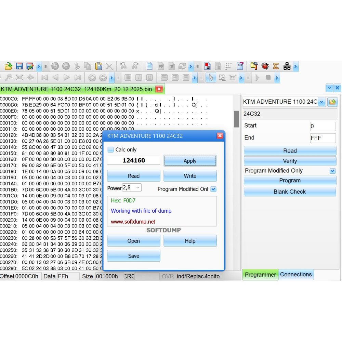342x342 pixels.
Task: Click the find next binoculars icon
Action: [x=135, y=66]
